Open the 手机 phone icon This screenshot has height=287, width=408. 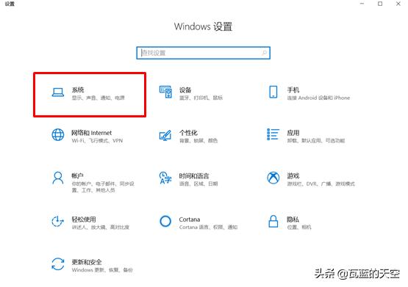(273, 92)
